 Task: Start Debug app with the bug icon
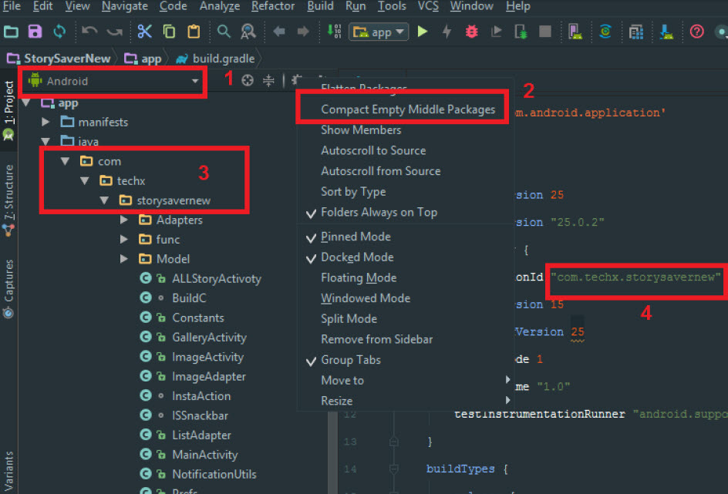pos(472,32)
